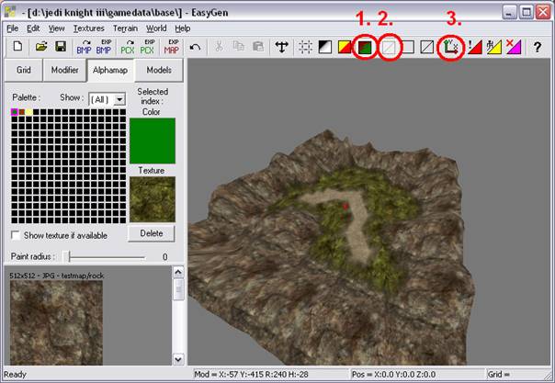Click the New document icon
Viewport: 555px width, 383px height.
pos(17,47)
